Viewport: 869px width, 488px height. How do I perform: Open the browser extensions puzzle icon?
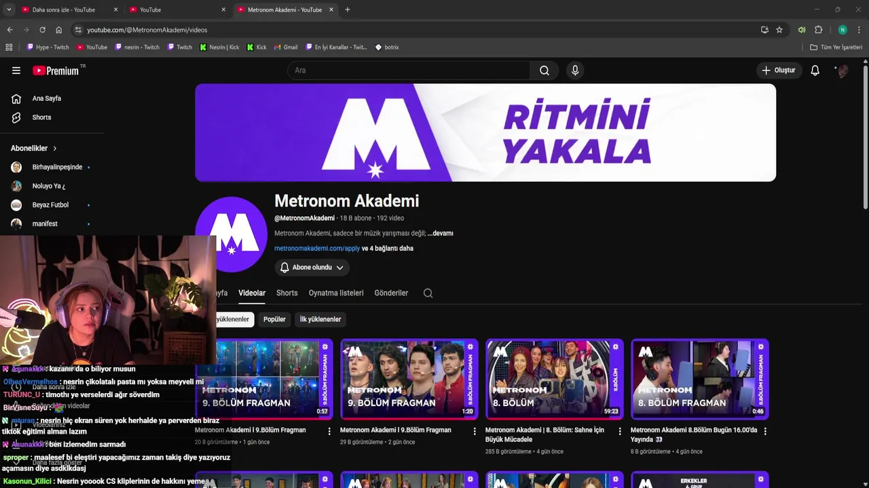[x=818, y=30]
